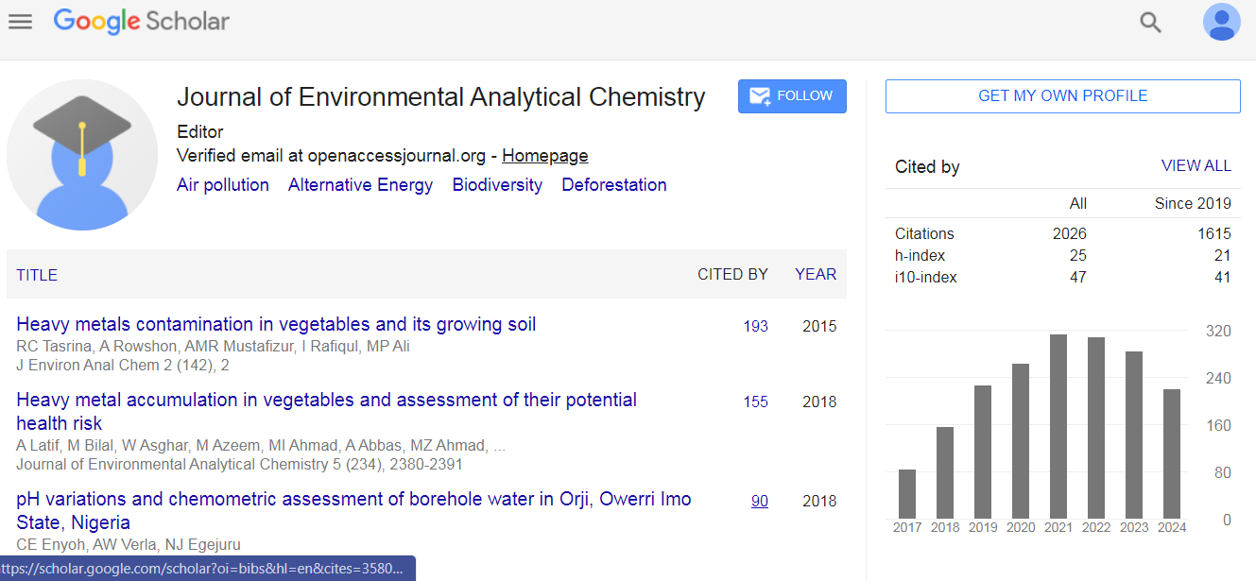
Task: Select the Air pollution topic link
Action: (223, 185)
